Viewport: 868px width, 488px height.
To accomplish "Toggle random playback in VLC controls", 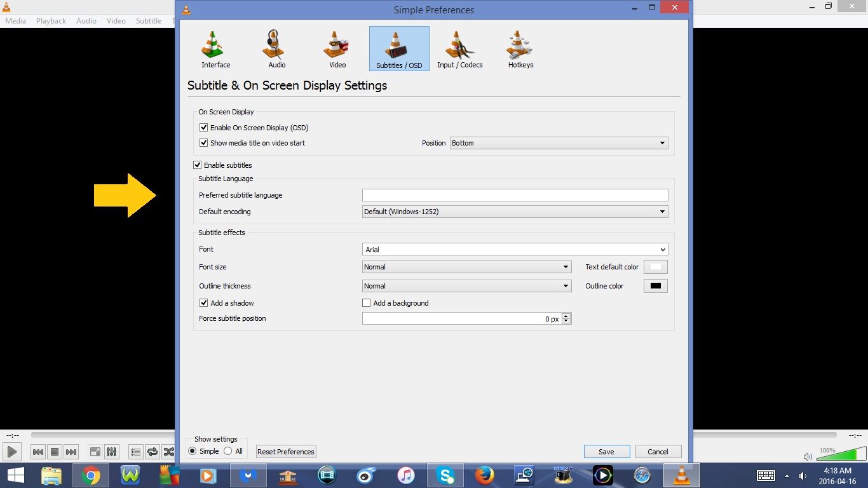I will (x=169, y=452).
